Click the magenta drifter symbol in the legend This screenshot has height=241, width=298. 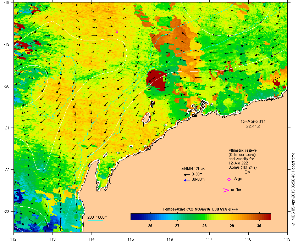pyautogui.click(x=226, y=190)
